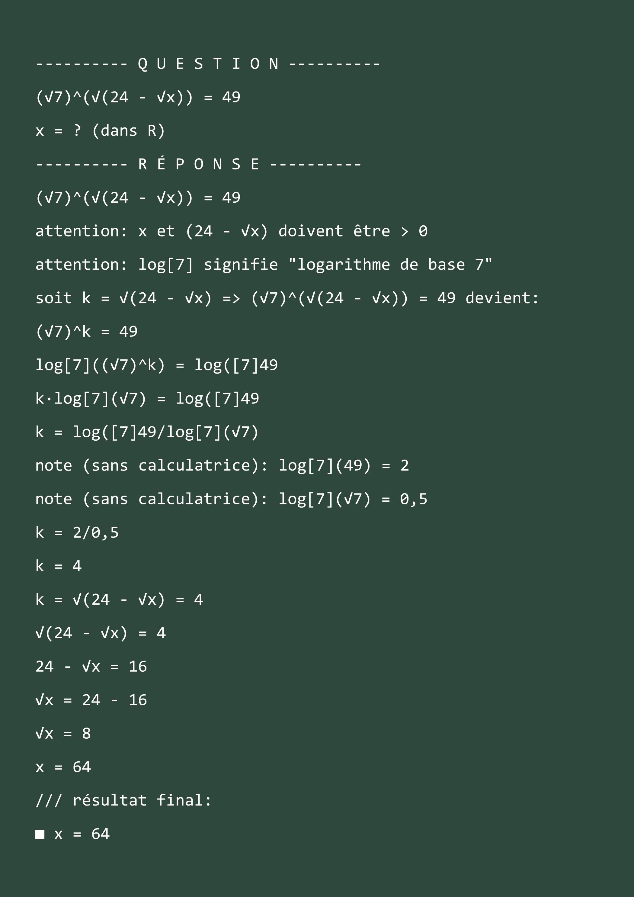Viewport: 634px width, 897px height.
Task: Click the line '√x = 8'
Action: pos(63,733)
